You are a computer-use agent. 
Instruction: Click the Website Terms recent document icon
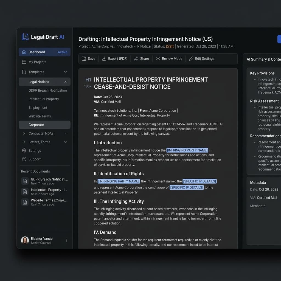tap(25, 202)
